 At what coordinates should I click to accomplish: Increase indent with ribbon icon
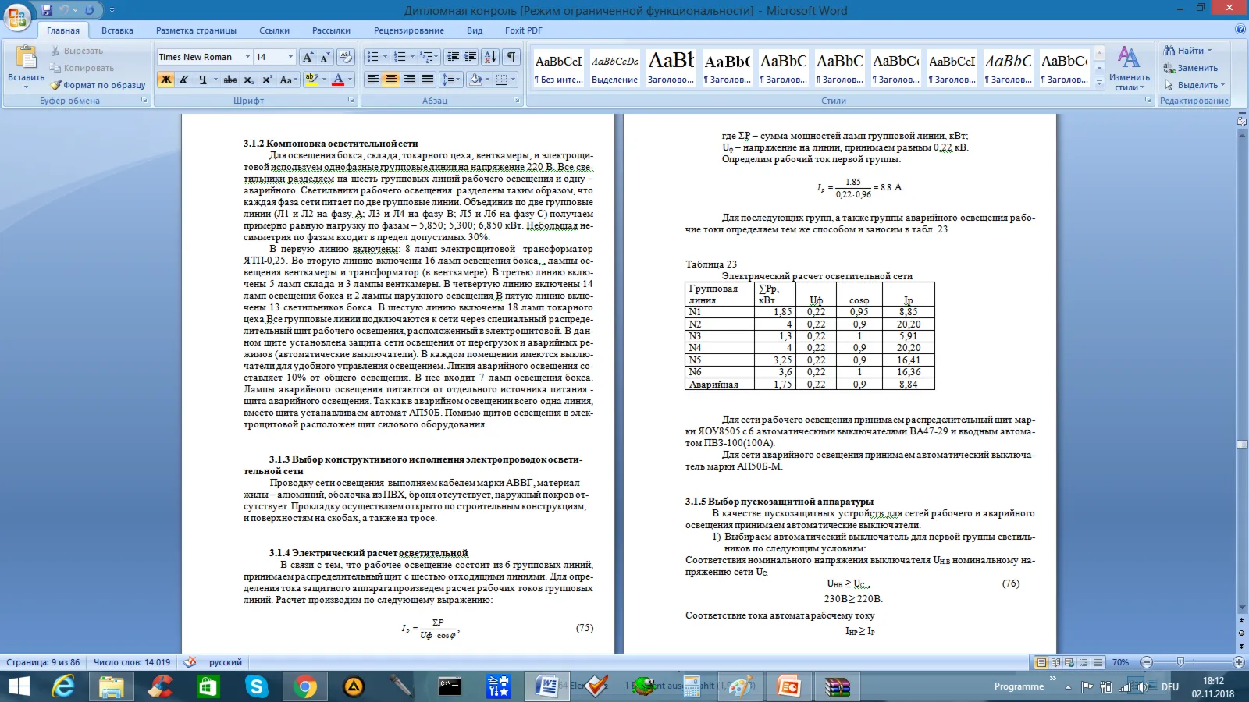[x=471, y=57]
